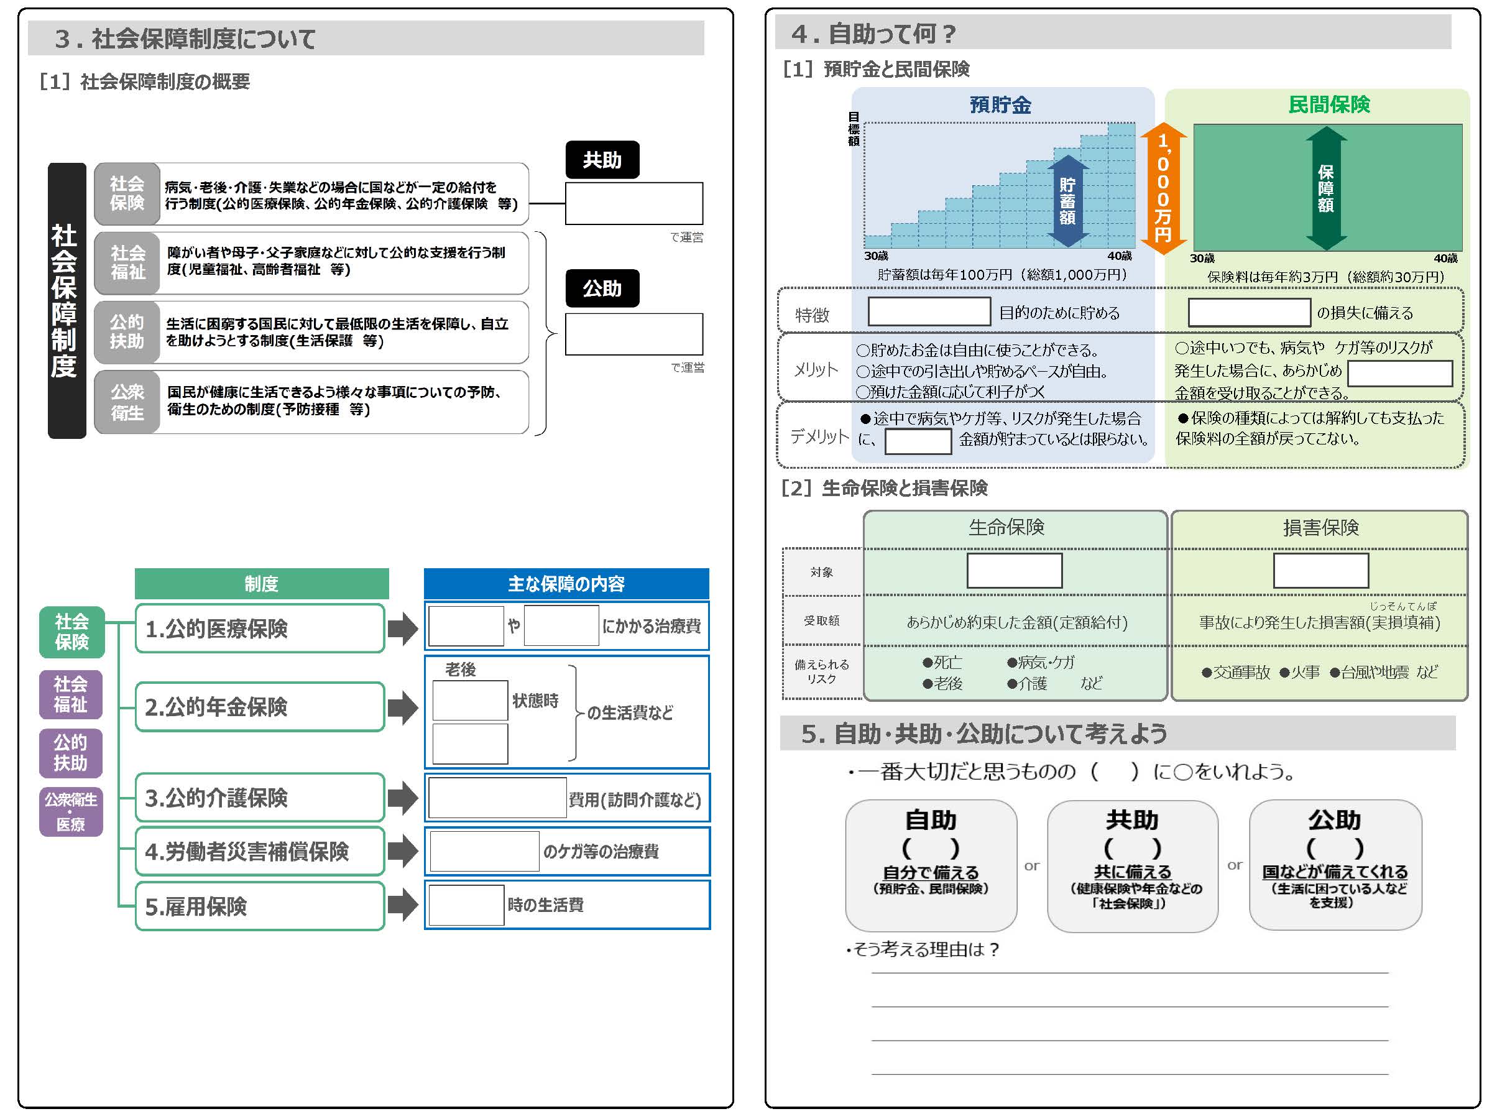Click the purple 公衆衛生・医療 category label

71,812
